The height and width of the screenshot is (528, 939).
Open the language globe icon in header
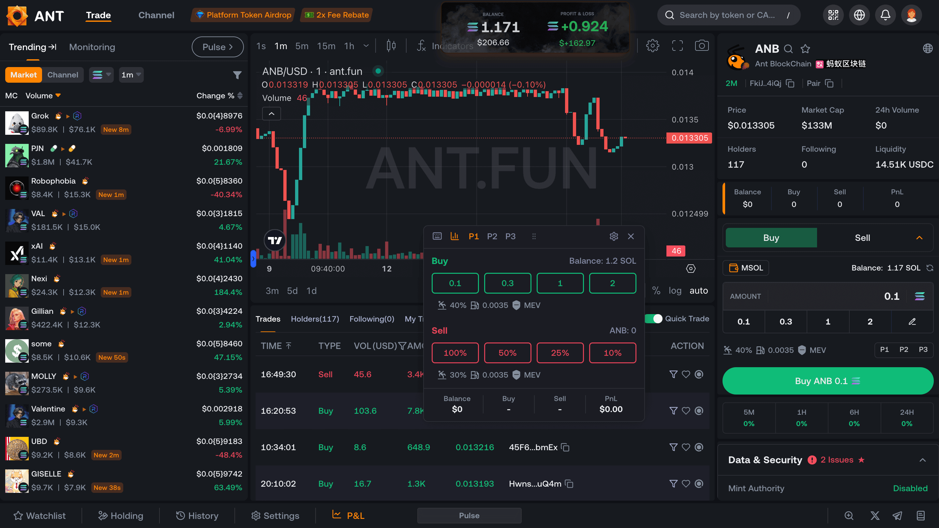coord(859,15)
